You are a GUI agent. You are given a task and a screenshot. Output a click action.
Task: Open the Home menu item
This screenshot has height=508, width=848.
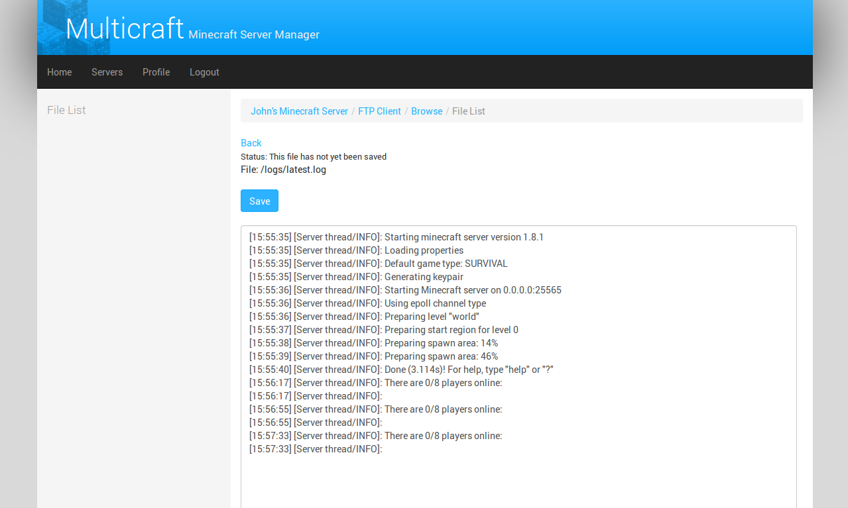[x=60, y=72]
